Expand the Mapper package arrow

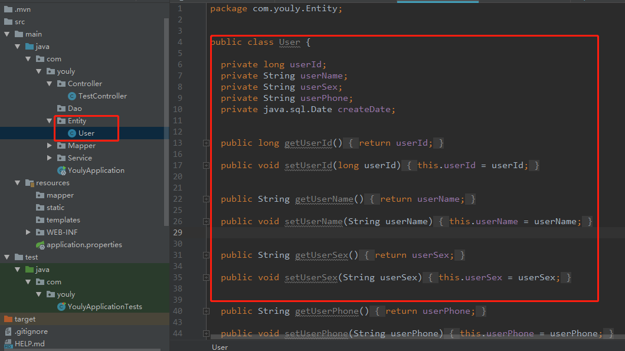coord(50,146)
